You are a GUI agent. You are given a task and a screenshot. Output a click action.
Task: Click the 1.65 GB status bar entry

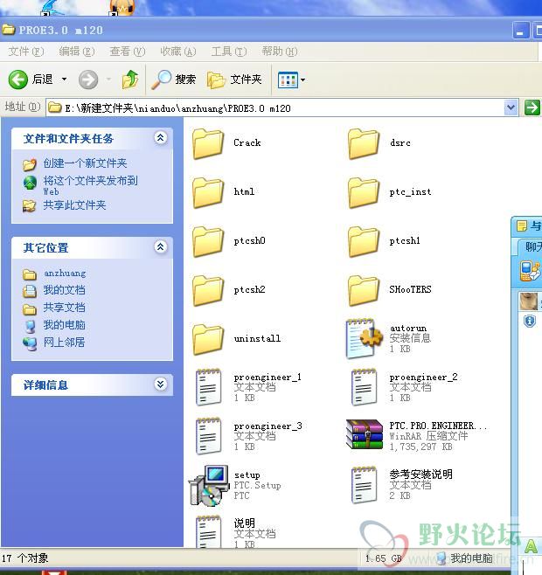(x=384, y=558)
